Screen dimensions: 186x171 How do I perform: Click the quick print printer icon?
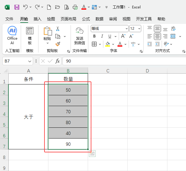[x=75, y=7]
